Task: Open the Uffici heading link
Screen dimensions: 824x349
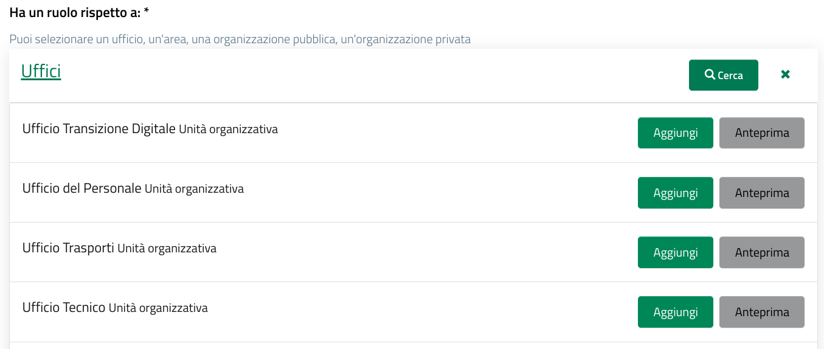Action: coord(41,72)
